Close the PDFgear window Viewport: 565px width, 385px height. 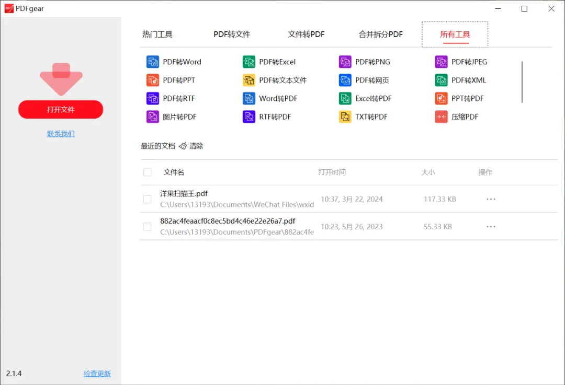click(551, 8)
